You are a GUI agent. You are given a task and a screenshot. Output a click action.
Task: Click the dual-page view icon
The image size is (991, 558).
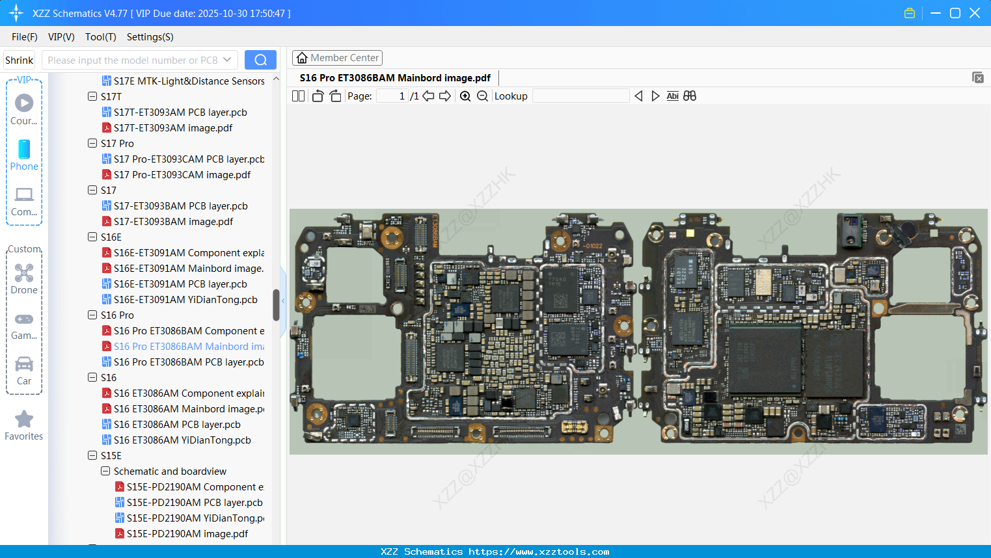click(298, 96)
